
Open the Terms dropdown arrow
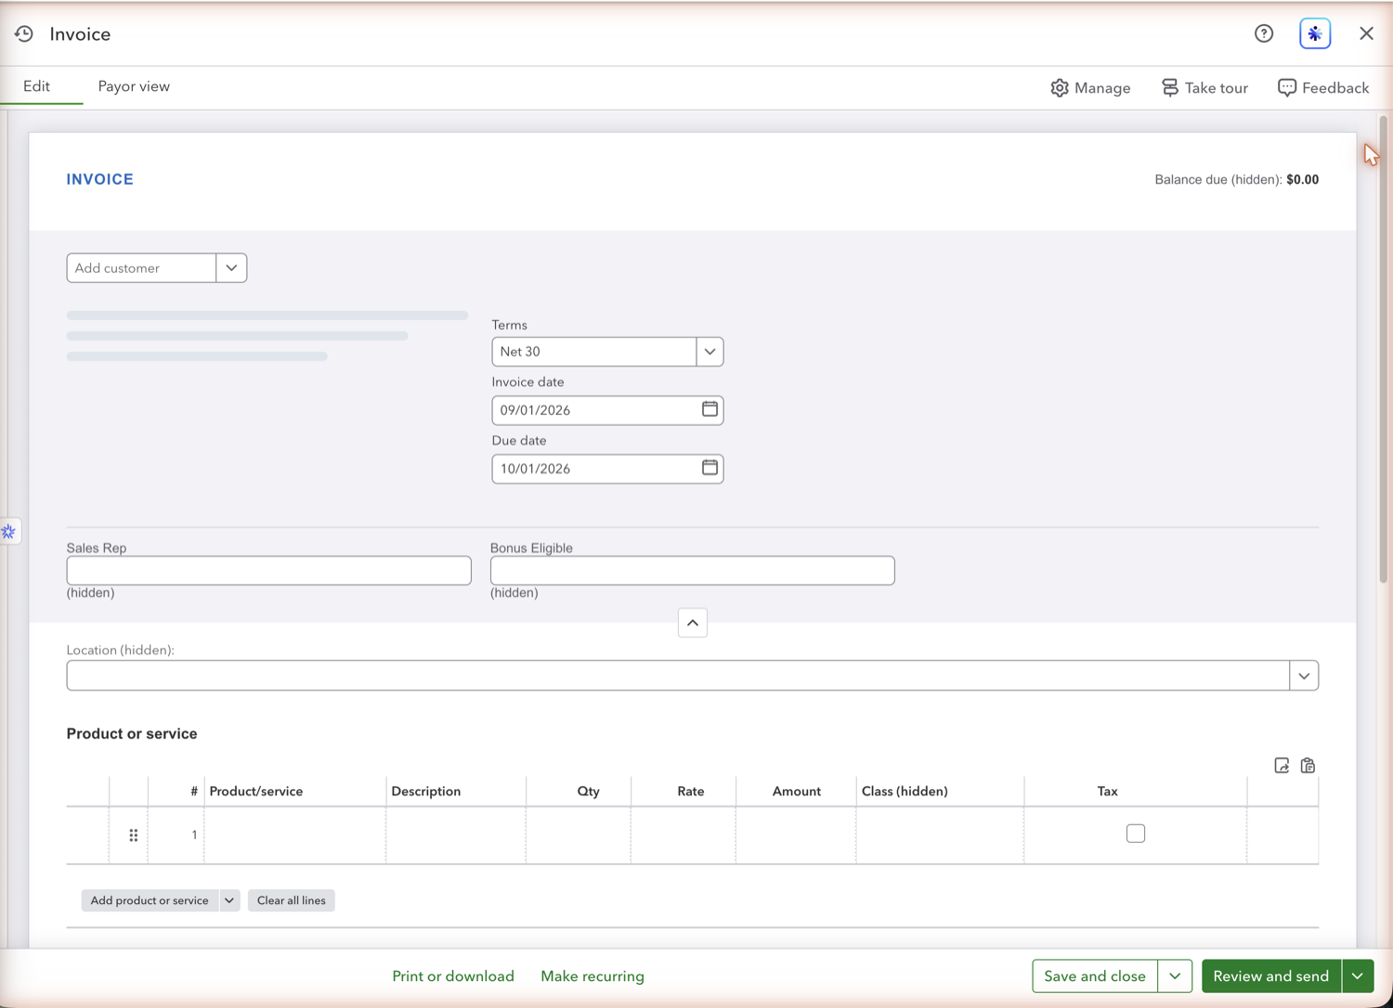(x=710, y=352)
